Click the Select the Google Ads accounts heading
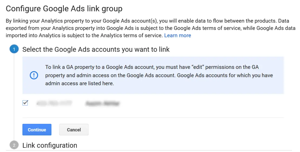This screenshot has width=300, height=152. click(x=96, y=49)
